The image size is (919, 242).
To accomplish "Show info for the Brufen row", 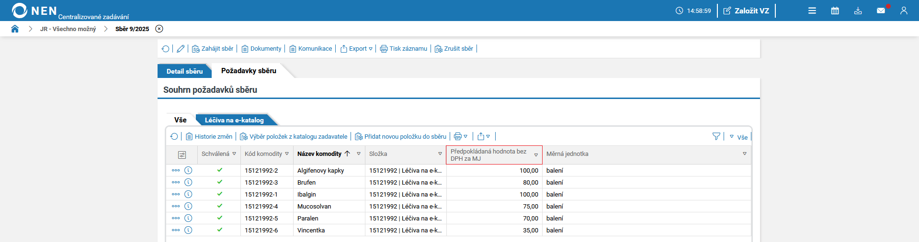I will tap(188, 182).
